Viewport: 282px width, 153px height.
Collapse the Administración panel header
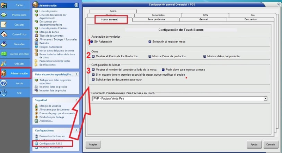click(76, 6)
